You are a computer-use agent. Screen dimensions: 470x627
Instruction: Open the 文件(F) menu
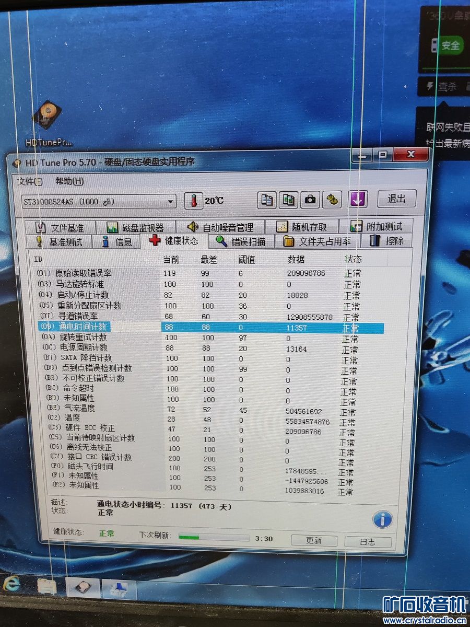pyautogui.click(x=30, y=181)
